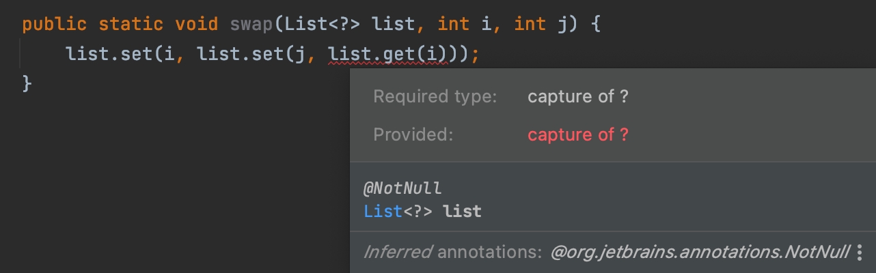Click the gray "capture of ?" required type

coord(577,97)
